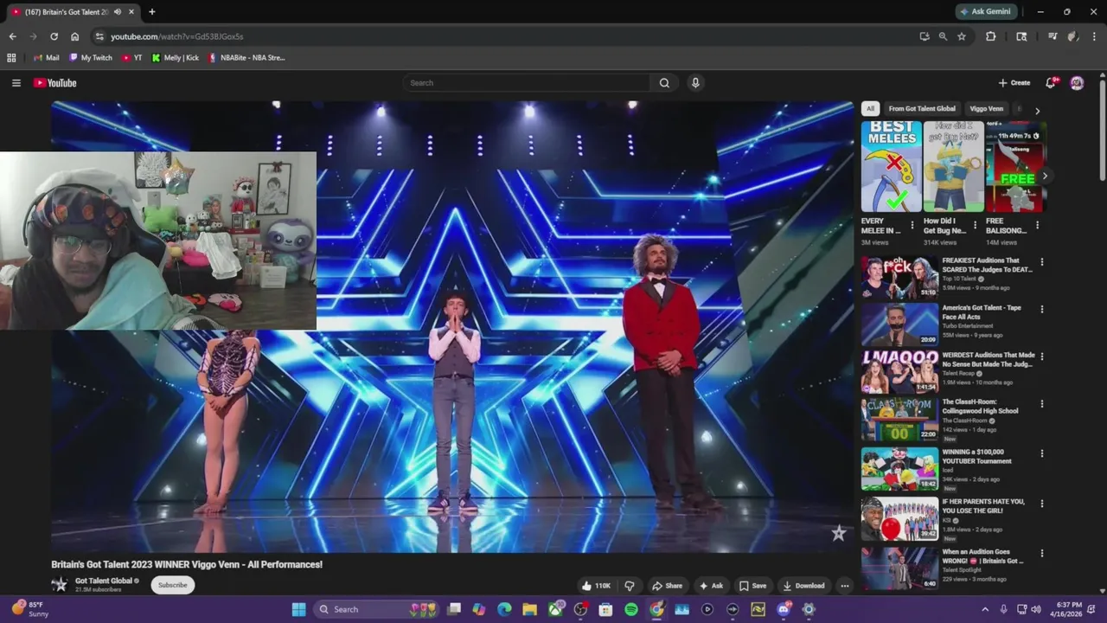Mute the tab audio speaker icon
This screenshot has height=623, width=1107.
point(118,12)
